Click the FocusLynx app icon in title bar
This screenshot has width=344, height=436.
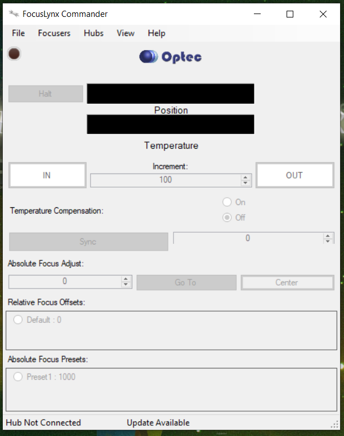pos(14,14)
